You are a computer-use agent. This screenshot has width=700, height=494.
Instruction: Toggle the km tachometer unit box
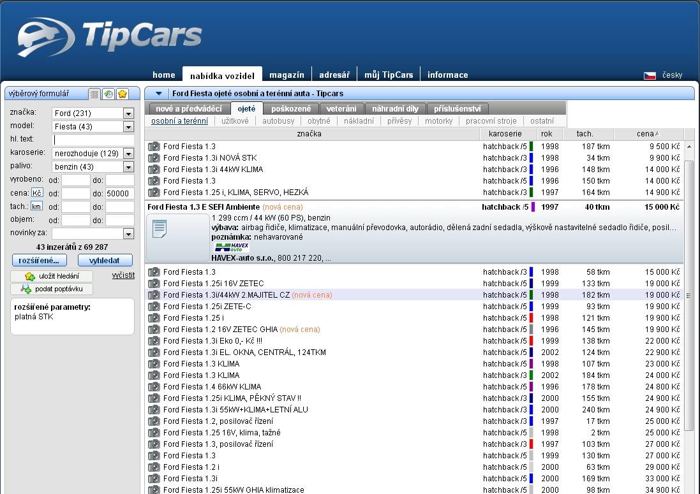(36, 207)
